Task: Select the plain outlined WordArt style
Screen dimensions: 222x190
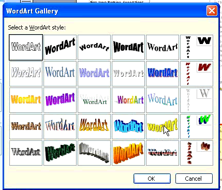Action: 26,47
